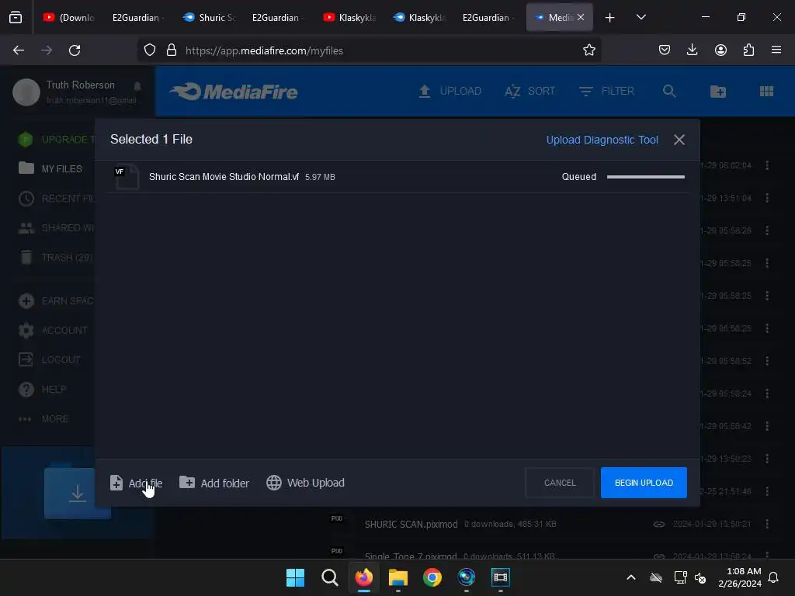The image size is (795, 596).
Task: Click the site security padlock icon
Action: [x=172, y=50]
